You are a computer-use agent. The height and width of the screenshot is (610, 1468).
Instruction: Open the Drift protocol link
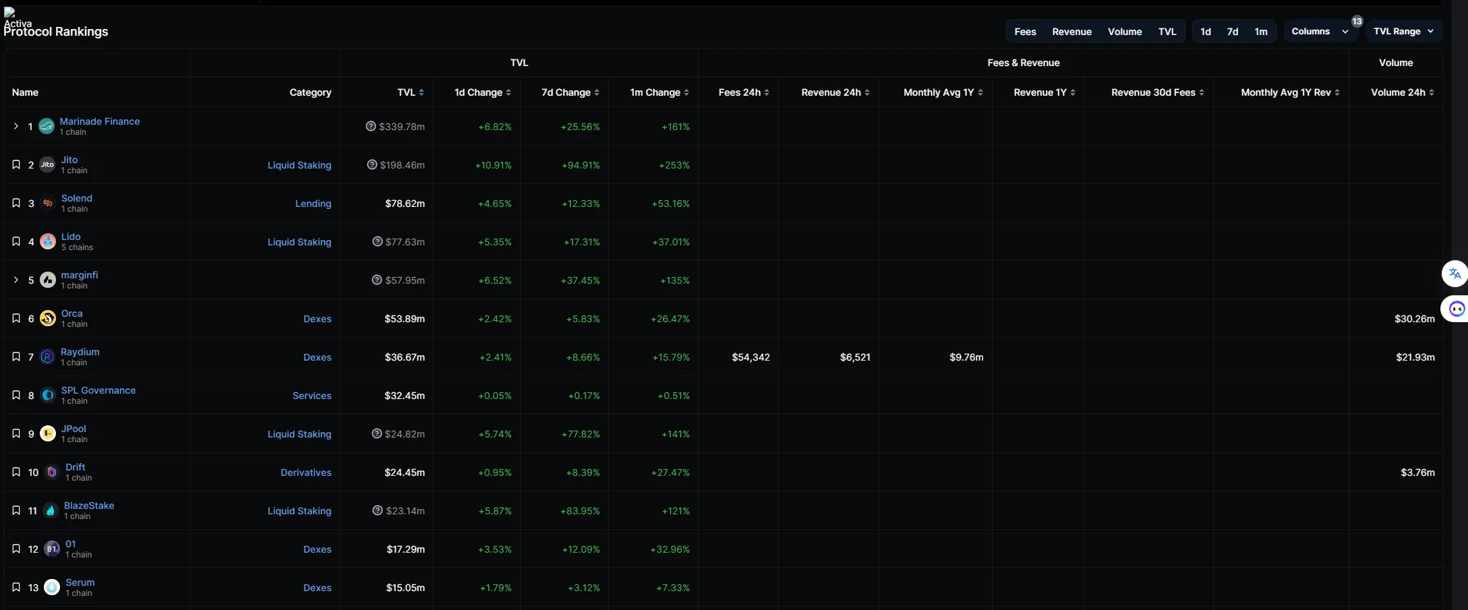(x=76, y=467)
